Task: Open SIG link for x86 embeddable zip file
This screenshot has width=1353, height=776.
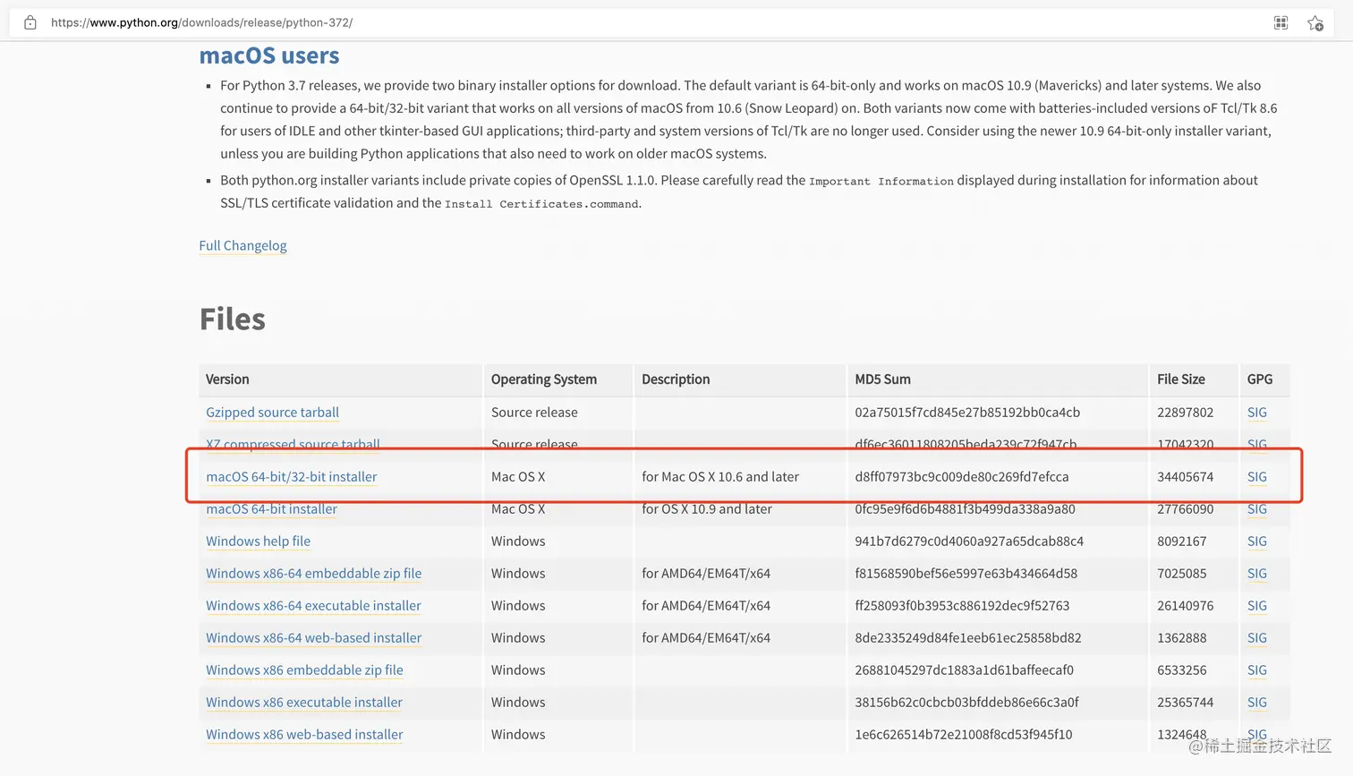Action: (x=1256, y=670)
